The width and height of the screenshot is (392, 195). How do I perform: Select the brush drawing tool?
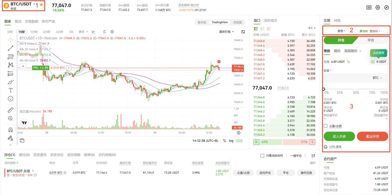pos(10,82)
